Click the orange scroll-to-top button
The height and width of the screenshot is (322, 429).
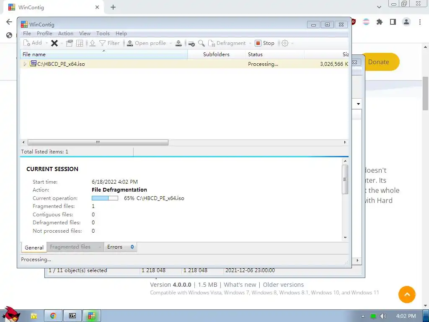click(407, 295)
